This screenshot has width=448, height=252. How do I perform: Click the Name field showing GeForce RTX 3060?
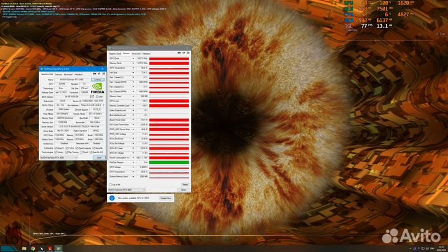coord(72,80)
